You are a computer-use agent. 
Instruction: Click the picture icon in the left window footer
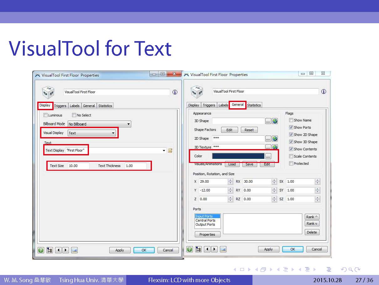click(74, 250)
